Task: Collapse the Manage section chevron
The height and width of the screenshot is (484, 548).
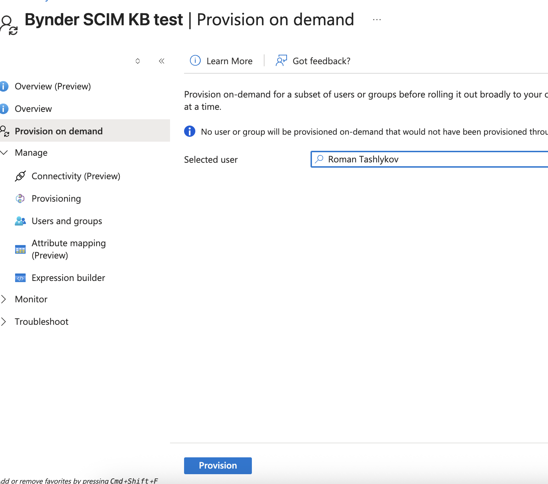Action: click(4, 153)
